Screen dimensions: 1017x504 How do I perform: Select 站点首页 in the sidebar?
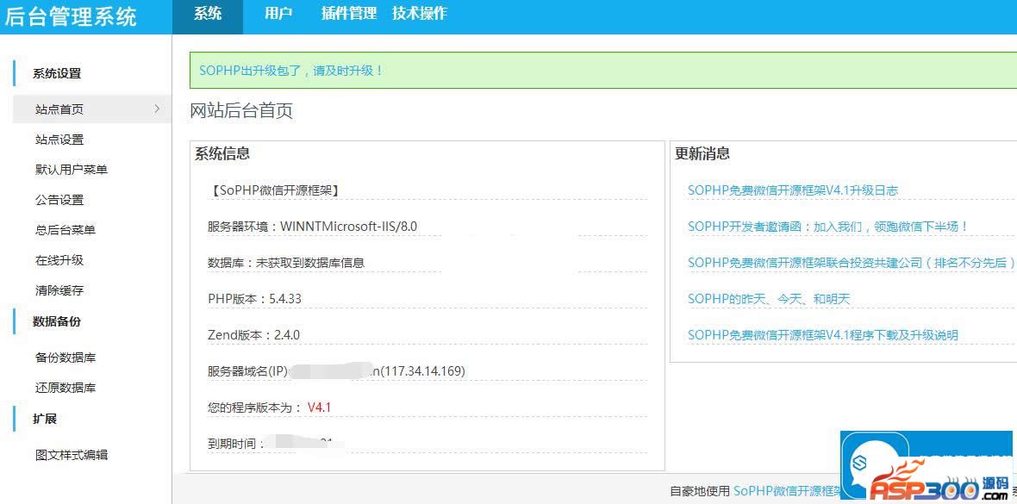(x=92, y=109)
